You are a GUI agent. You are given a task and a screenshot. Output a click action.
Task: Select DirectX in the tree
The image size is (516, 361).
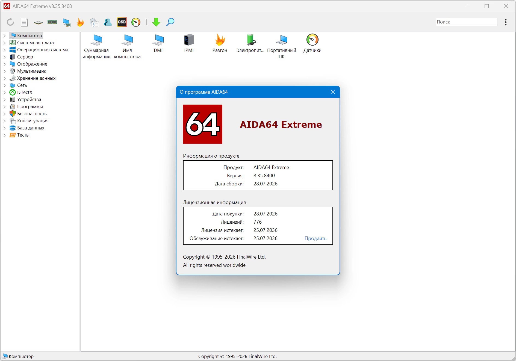[21, 92]
